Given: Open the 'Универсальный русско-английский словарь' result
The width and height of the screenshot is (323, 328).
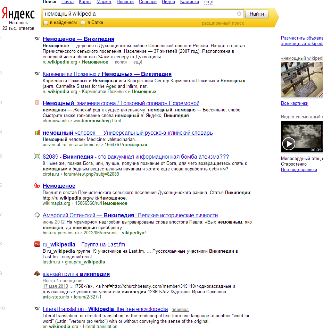Looking at the screenshot, I should pos(128,133).
